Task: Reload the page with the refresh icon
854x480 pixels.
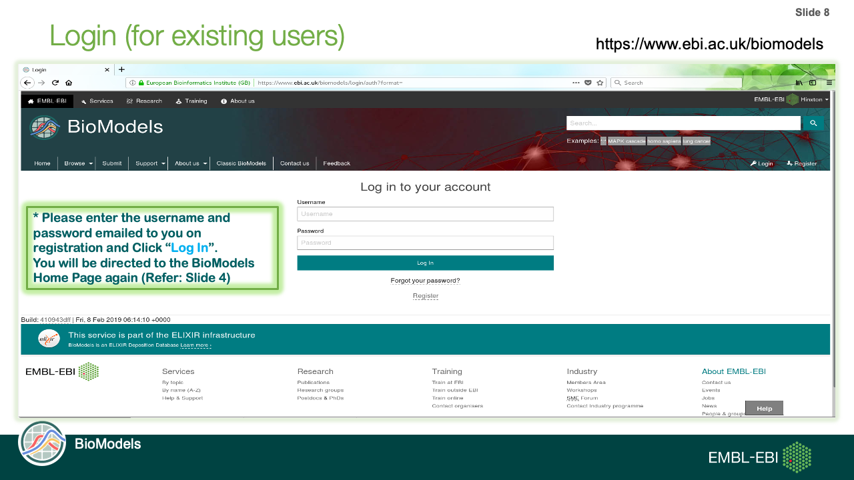Action: click(x=55, y=83)
